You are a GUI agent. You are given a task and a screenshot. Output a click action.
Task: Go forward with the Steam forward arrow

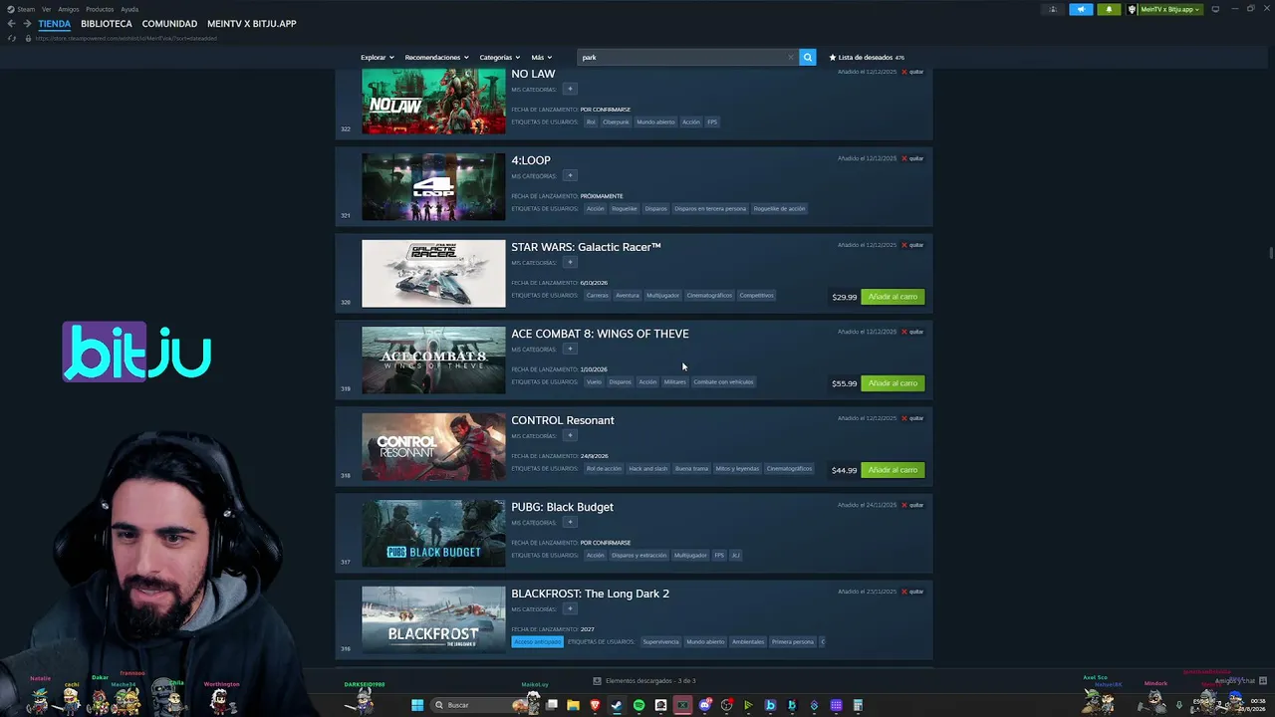click(x=26, y=24)
